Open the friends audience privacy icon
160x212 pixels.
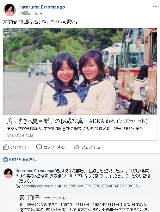(36, 14)
